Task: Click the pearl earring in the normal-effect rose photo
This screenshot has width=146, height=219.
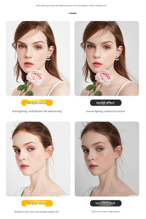Action: tap(117, 58)
